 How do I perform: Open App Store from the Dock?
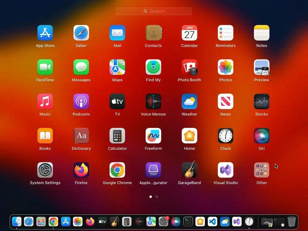(66, 222)
